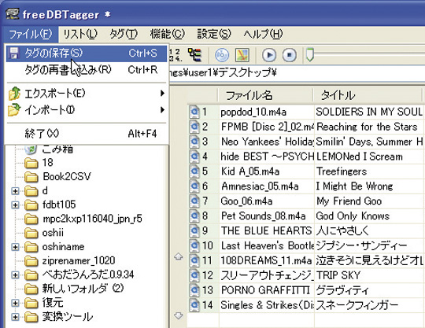
Task: Expand the oshiname folder node
Action: click(16, 247)
